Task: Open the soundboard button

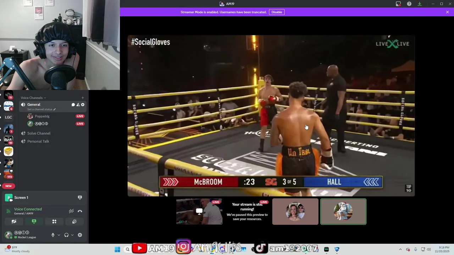Action: pos(74,221)
